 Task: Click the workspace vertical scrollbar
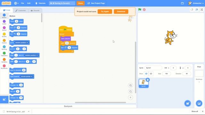(x=135, y=67)
